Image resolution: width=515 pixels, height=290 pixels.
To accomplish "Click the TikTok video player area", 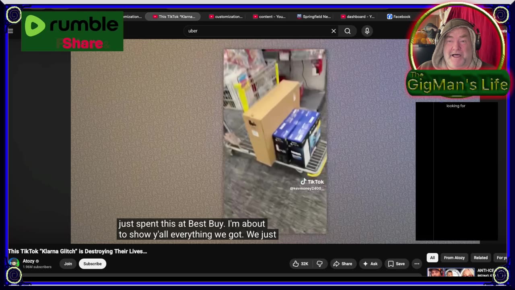I will [275, 141].
